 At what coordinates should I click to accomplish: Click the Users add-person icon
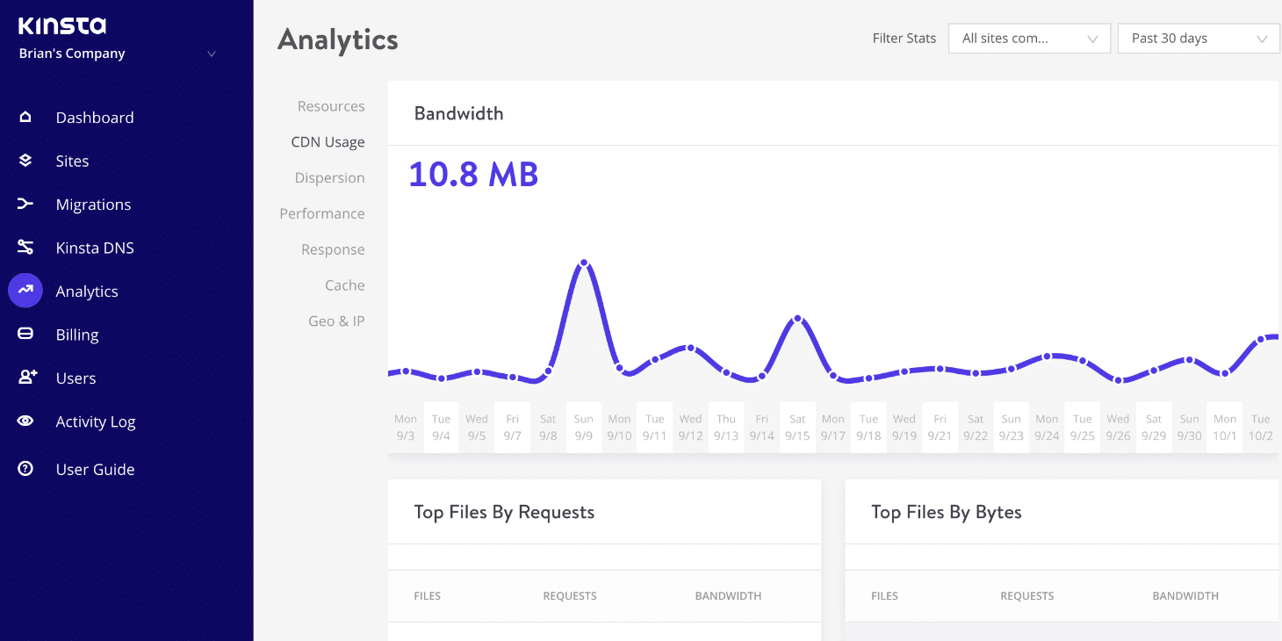click(x=27, y=378)
